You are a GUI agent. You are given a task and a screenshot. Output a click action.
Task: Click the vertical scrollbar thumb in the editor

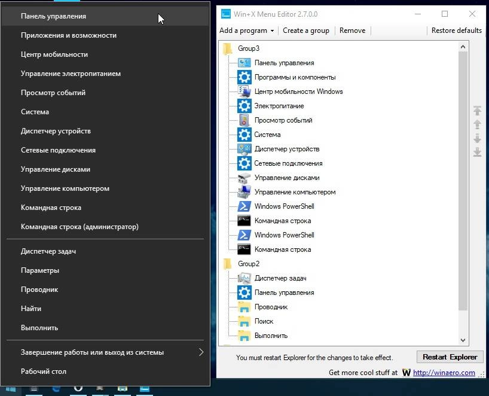463,181
